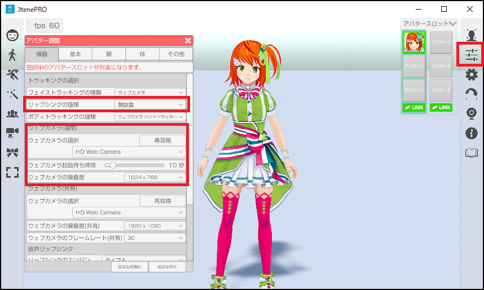Screen dimensions: 484x290
Task: Open the video camera recording icon
Action: [x=12, y=133]
